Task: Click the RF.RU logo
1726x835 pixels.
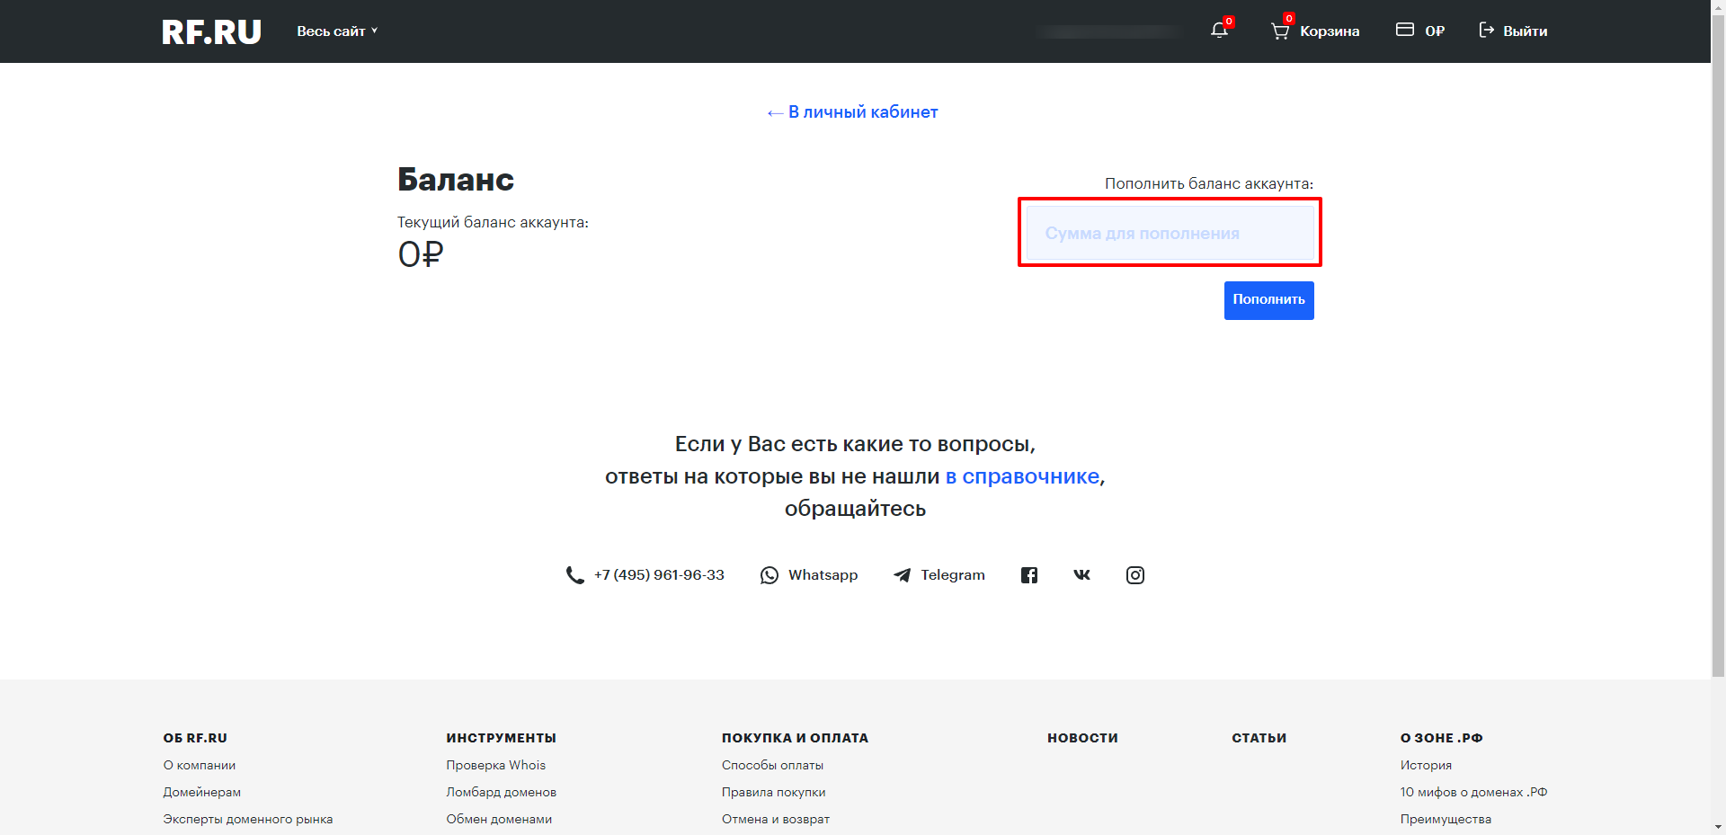Action: [211, 31]
